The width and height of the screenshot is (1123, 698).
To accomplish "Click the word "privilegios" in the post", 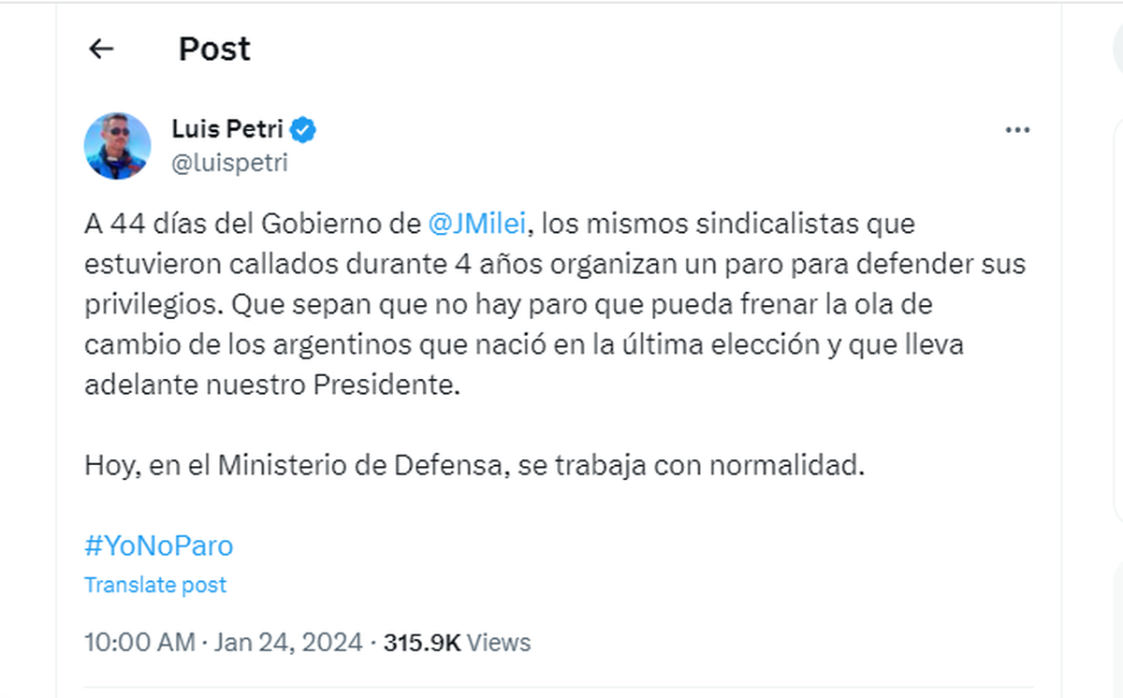I will click(x=152, y=304).
